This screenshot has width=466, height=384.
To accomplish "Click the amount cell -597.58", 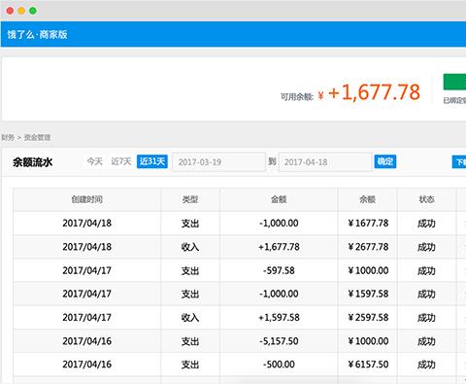I will [x=279, y=270].
